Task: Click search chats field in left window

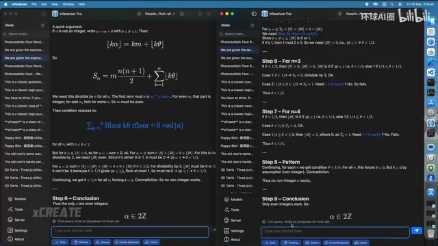Action: pos(25,33)
